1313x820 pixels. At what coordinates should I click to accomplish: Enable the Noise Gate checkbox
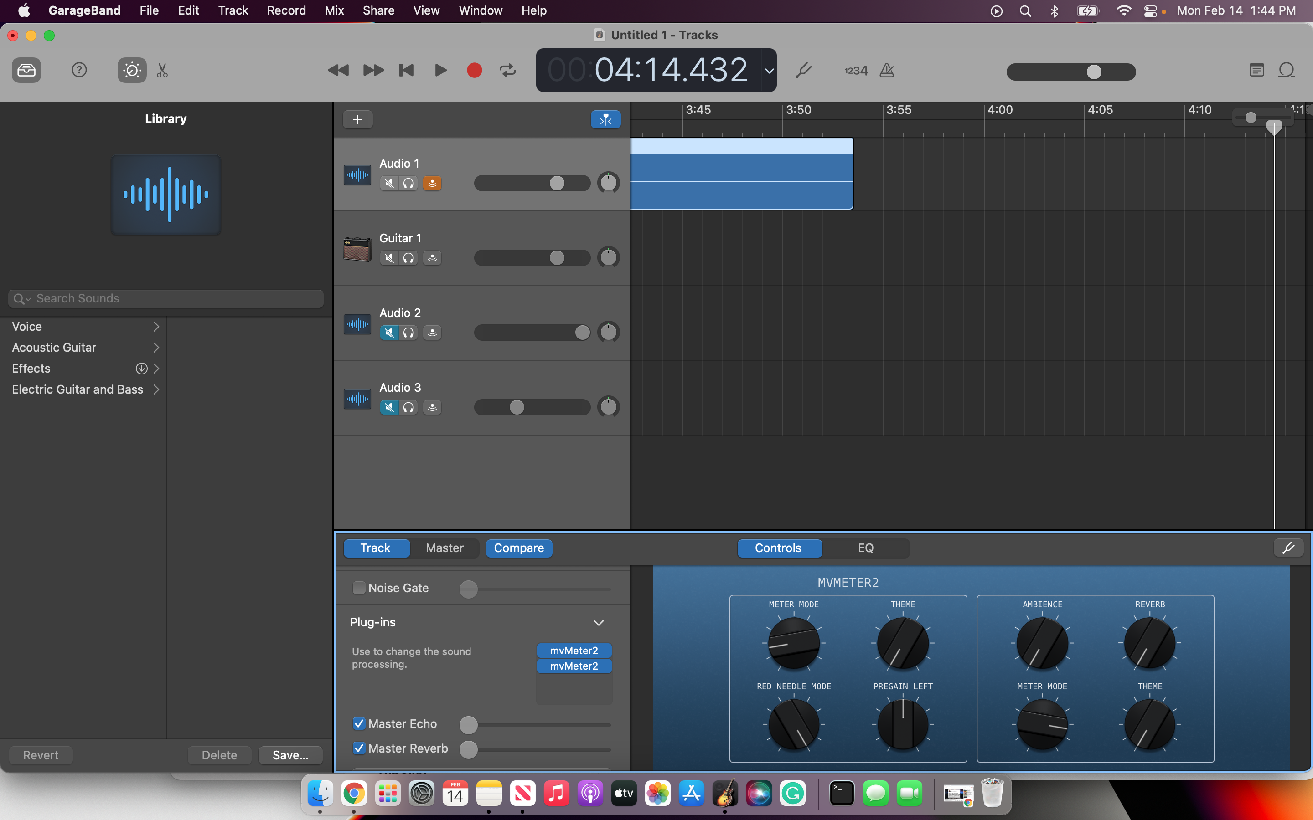pyautogui.click(x=359, y=588)
